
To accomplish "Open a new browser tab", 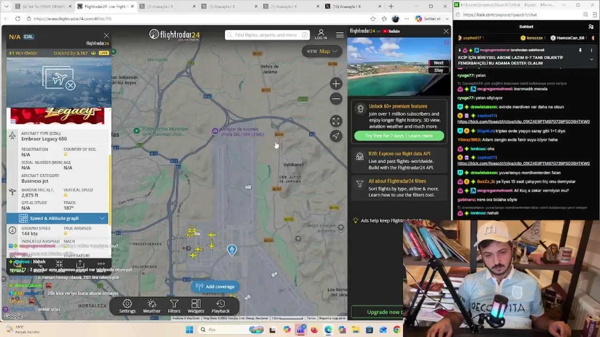I will 391,7.
